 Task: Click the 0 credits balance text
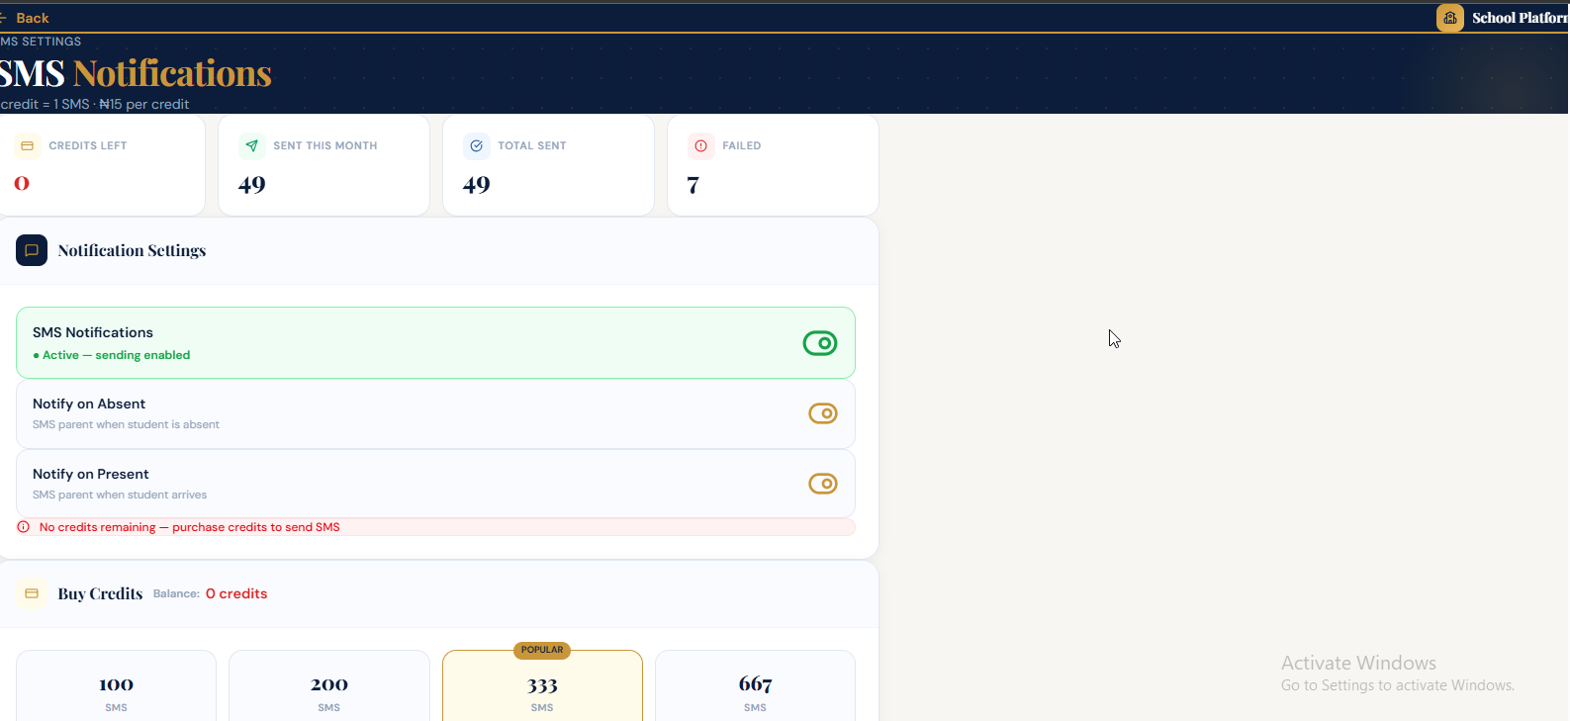[236, 593]
